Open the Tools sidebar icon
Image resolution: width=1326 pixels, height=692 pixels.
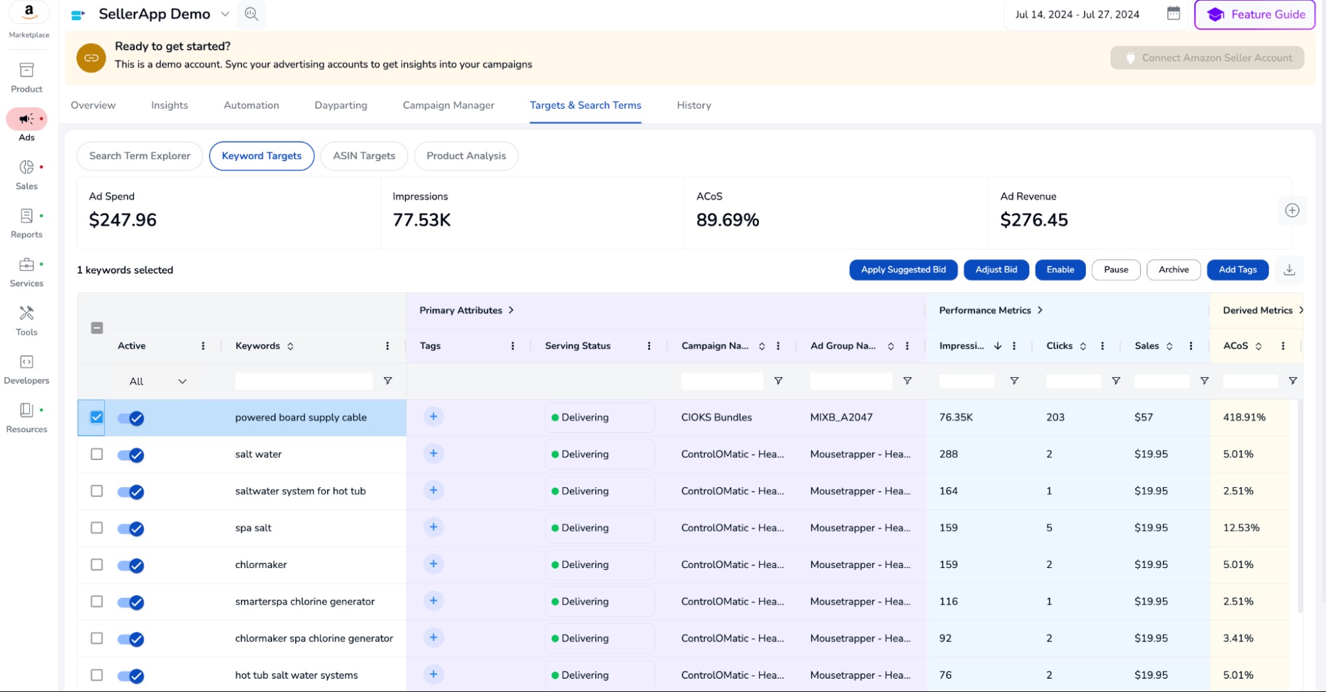[x=27, y=314]
